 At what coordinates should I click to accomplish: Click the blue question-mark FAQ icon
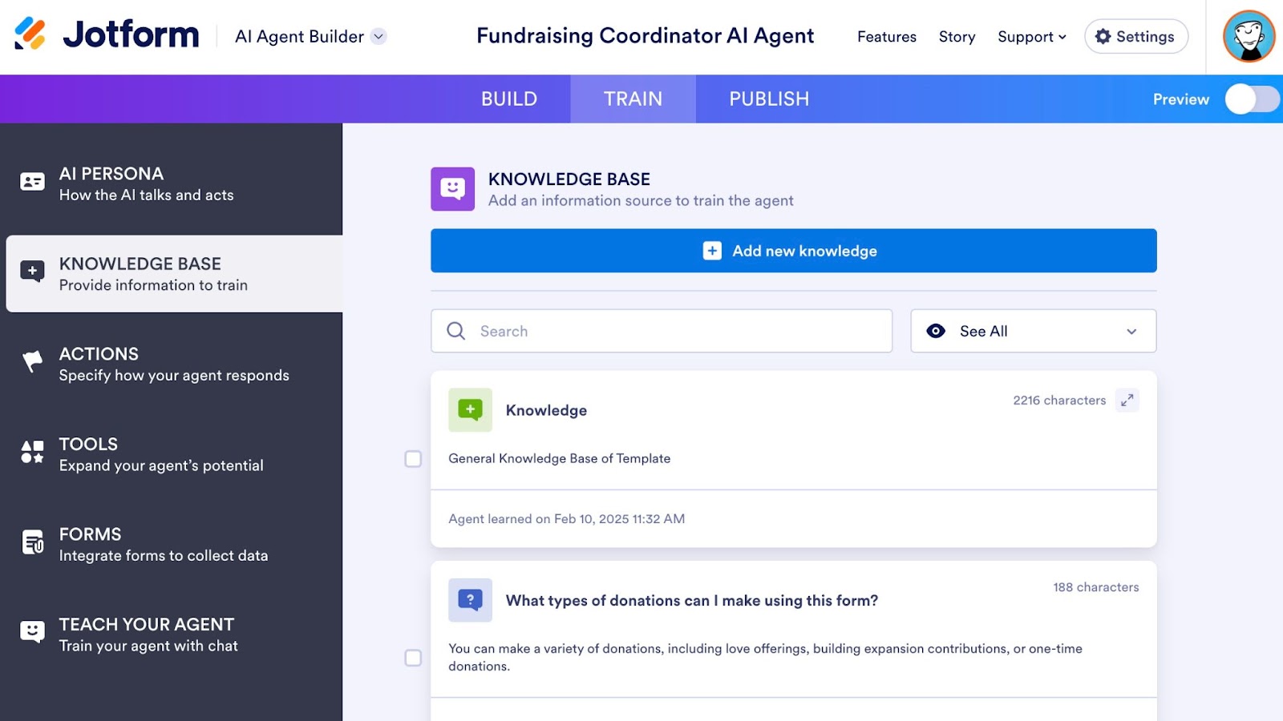(x=470, y=600)
